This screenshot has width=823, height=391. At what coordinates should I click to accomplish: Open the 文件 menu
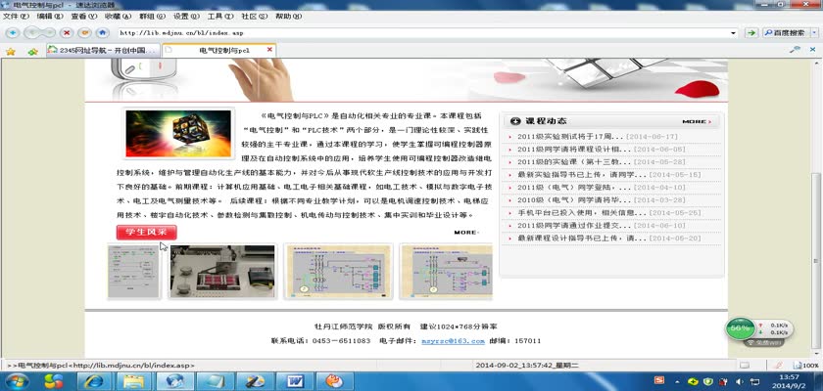[16, 17]
